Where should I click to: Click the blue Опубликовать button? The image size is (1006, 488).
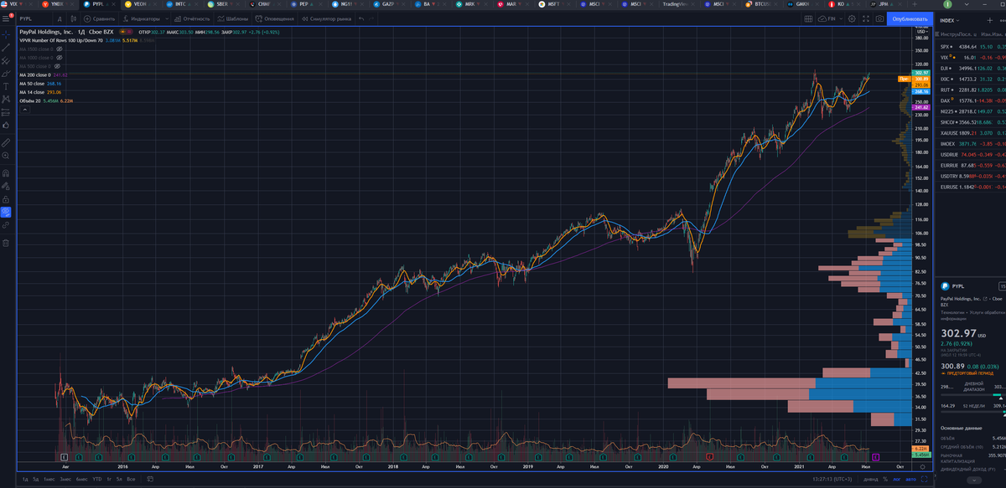coord(910,18)
